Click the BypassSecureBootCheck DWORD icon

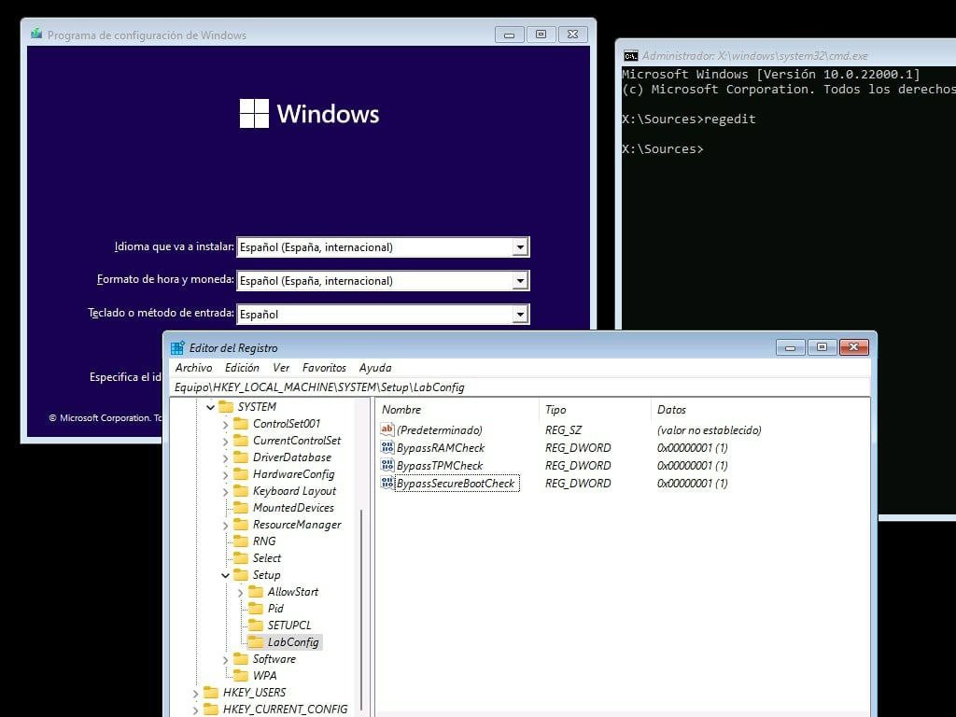(387, 483)
